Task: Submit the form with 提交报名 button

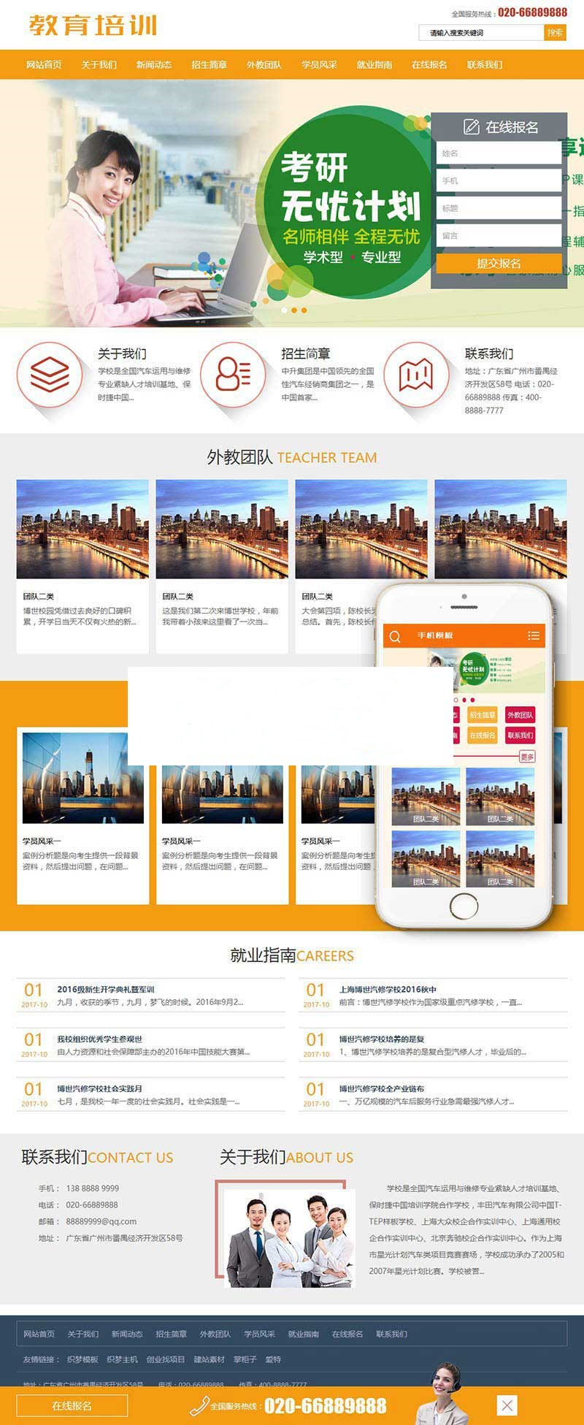Action: (x=499, y=264)
